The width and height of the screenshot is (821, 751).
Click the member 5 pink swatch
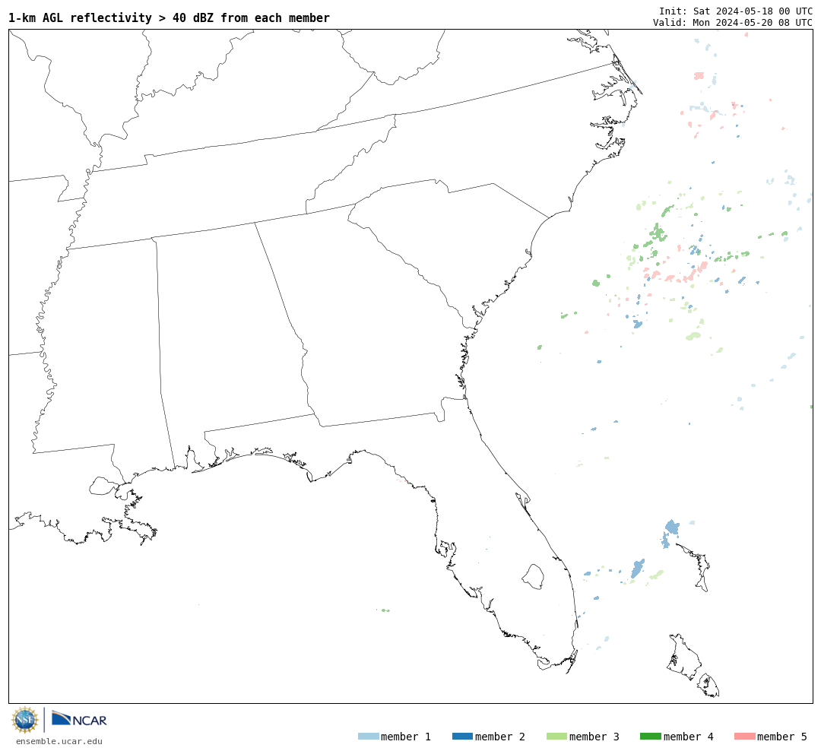[x=744, y=737]
